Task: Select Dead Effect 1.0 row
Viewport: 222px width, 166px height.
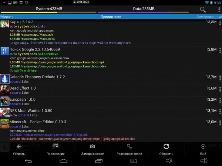Action: point(111,90)
